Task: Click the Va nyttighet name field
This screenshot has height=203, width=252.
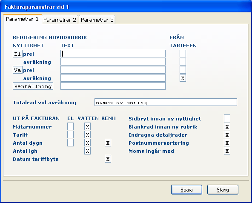Action: tap(17, 70)
